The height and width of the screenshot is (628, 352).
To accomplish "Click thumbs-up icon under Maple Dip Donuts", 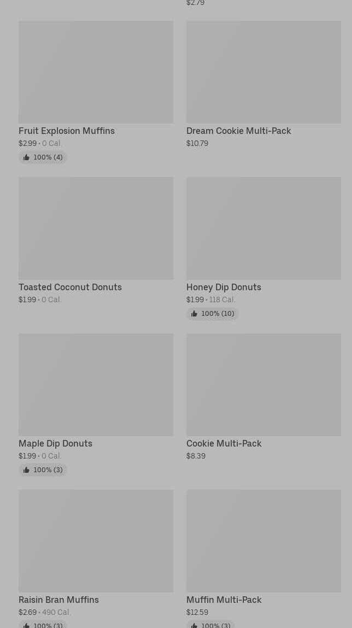I will [x=26, y=470].
